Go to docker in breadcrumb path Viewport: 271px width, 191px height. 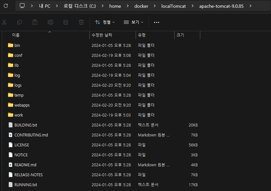tap(141, 6)
